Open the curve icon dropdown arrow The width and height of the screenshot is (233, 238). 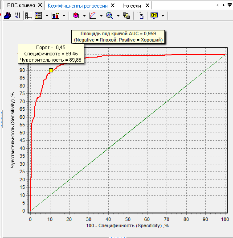coord(101,16)
